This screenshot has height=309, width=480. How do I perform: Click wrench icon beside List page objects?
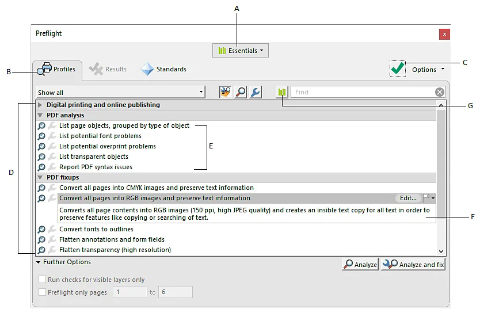point(52,126)
